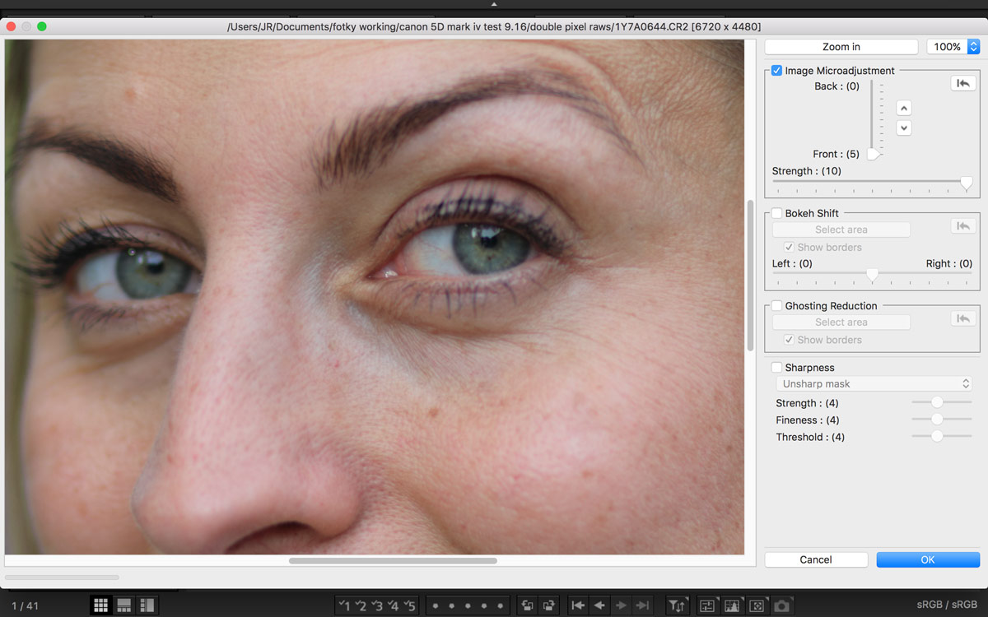Click the Cancel button
Image resolution: width=988 pixels, height=617 pixels.
(x=816, y=559)
